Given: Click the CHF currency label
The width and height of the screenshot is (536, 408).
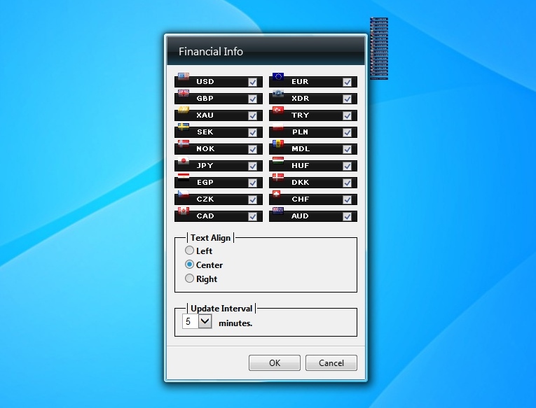Looking at the screenshot, I should coord(300,199).
